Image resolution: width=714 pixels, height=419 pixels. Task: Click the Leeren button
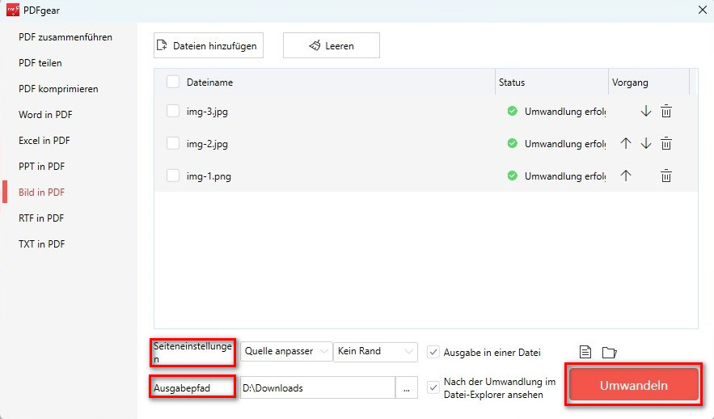point(331,45)
